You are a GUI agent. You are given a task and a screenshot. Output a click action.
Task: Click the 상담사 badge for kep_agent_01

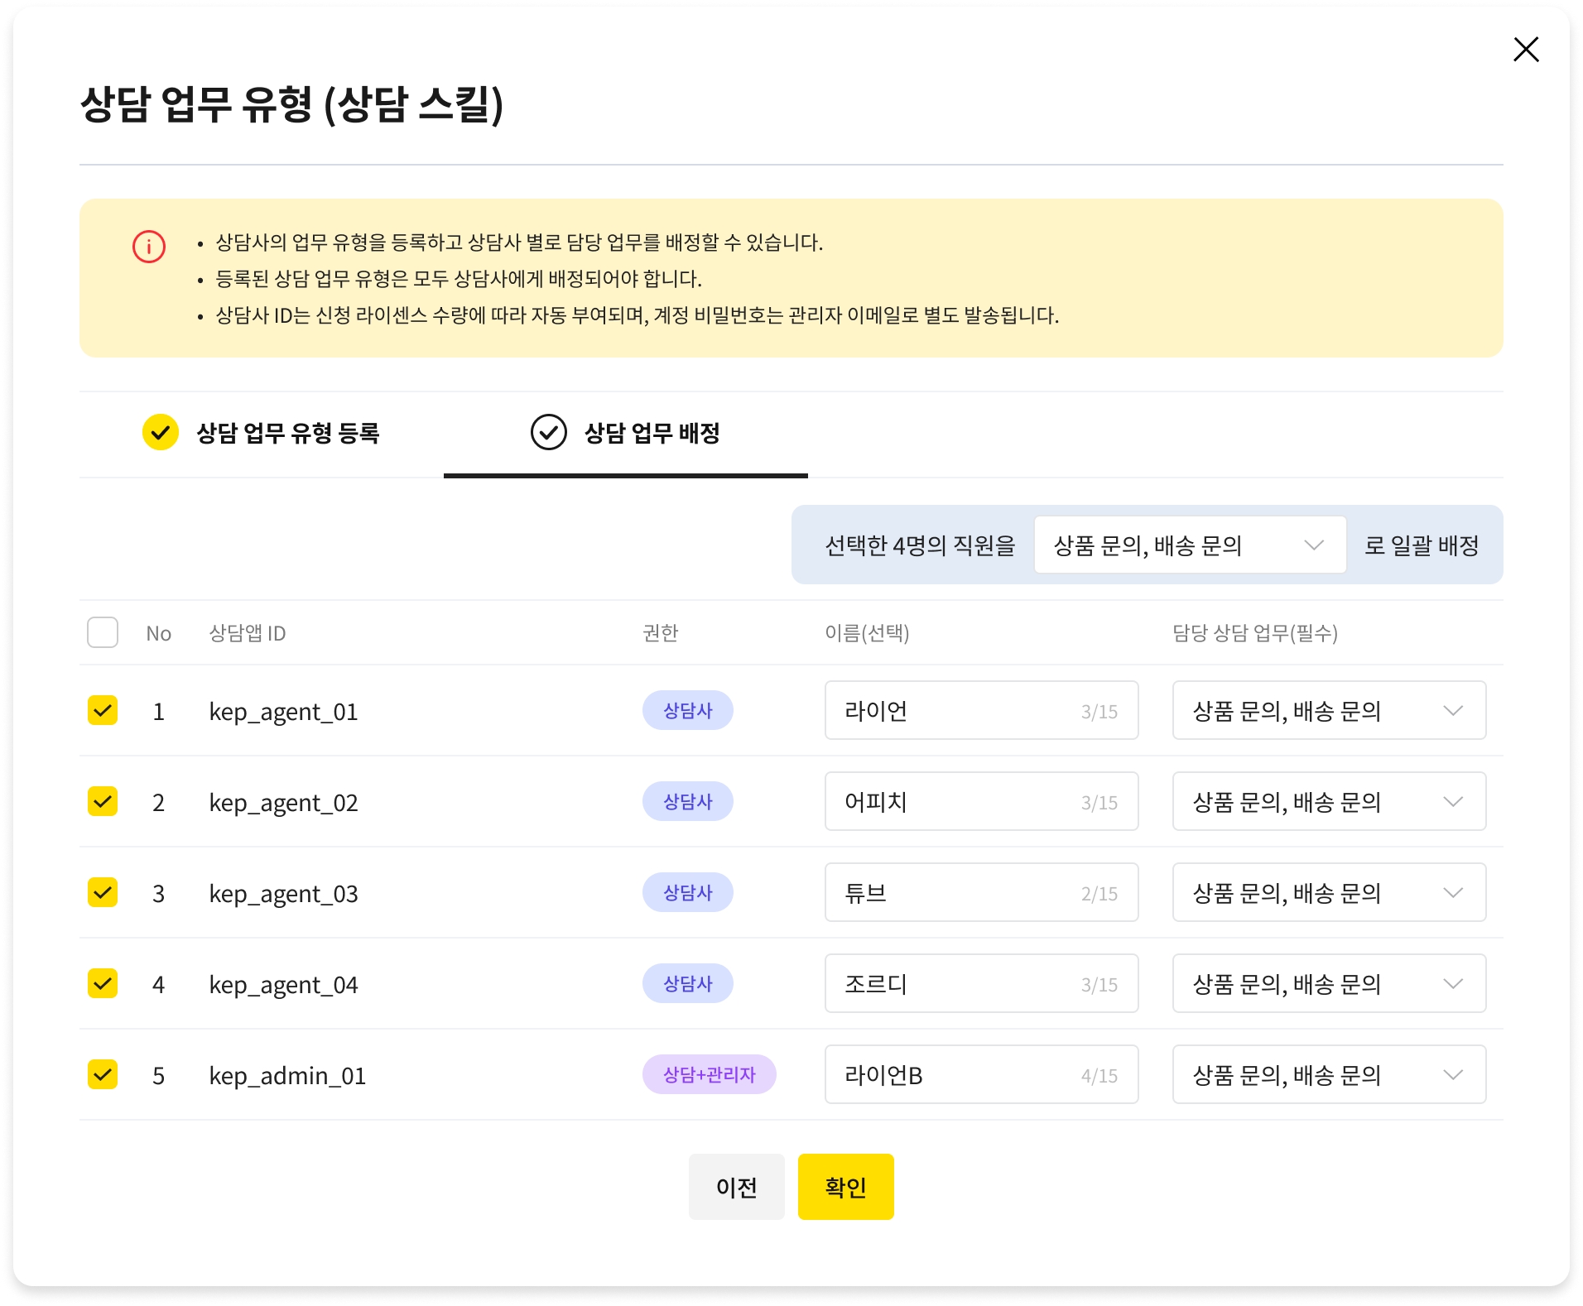point(687,711)
